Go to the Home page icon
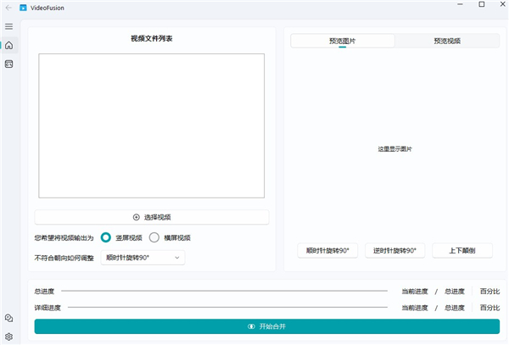Image resolution: width=509 pixels, height=345 pixels. click(x=8, y=45)
